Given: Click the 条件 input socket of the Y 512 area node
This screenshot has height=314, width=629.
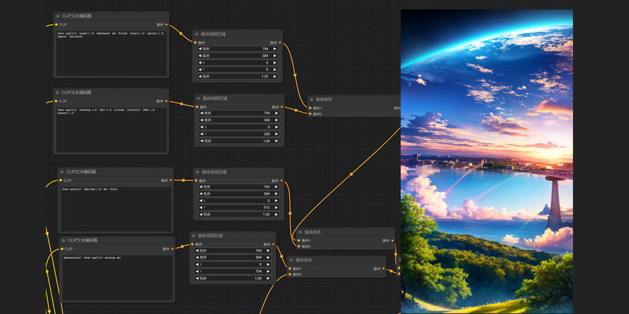Looking at the screenshot, I should 196,181.
